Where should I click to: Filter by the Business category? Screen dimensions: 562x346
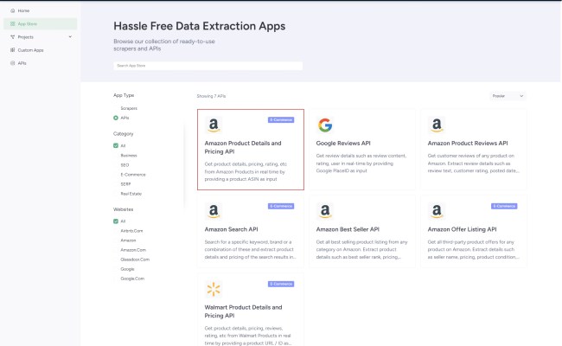tap(129, 156)
